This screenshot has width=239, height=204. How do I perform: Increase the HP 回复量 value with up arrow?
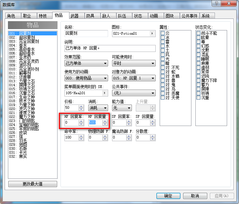point(105,121)
